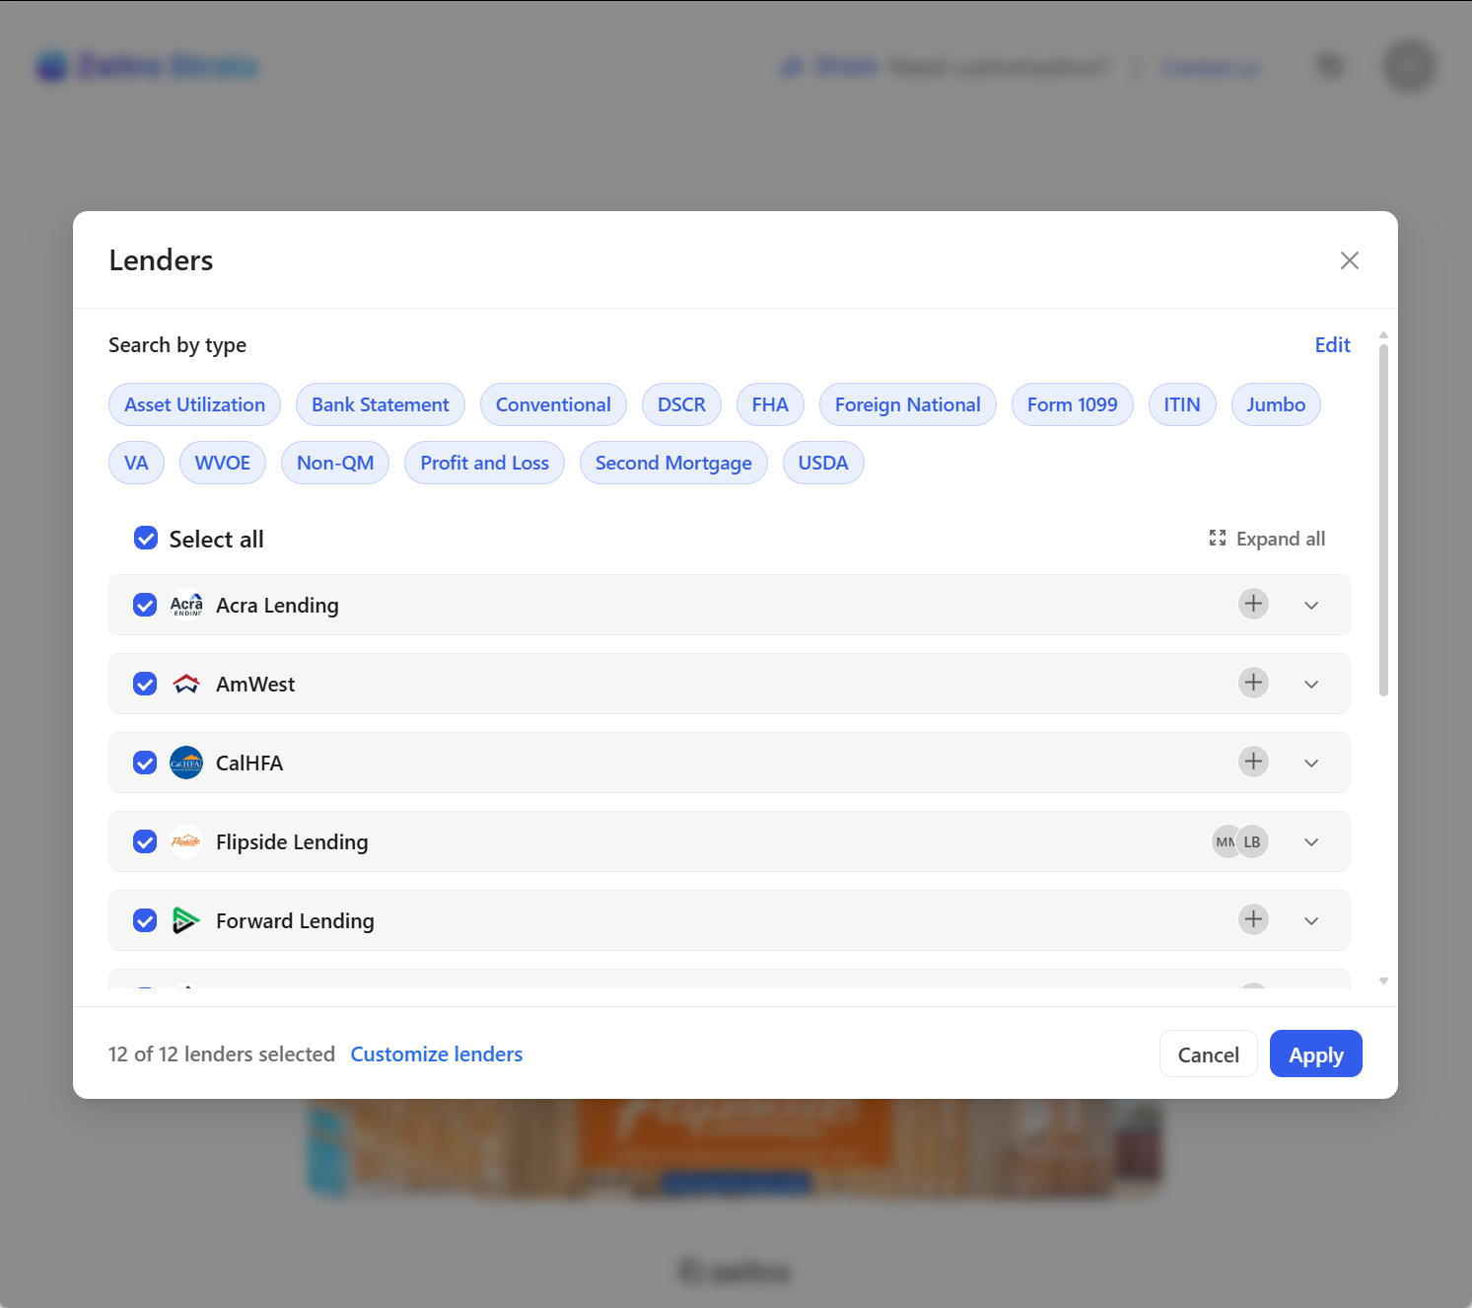Expand the AmWest row
1472x1308 pixels.
[1311, 684]
